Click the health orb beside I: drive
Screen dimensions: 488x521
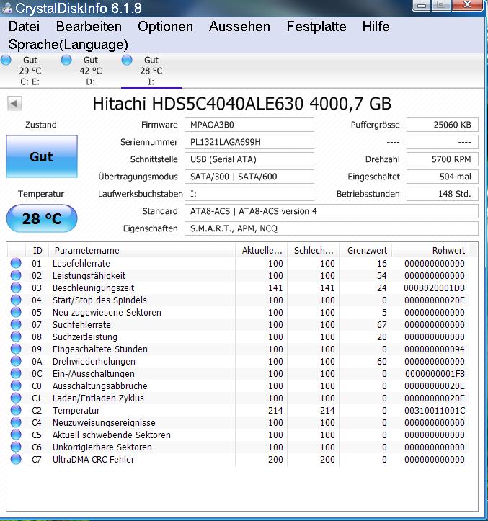[127, 60]
